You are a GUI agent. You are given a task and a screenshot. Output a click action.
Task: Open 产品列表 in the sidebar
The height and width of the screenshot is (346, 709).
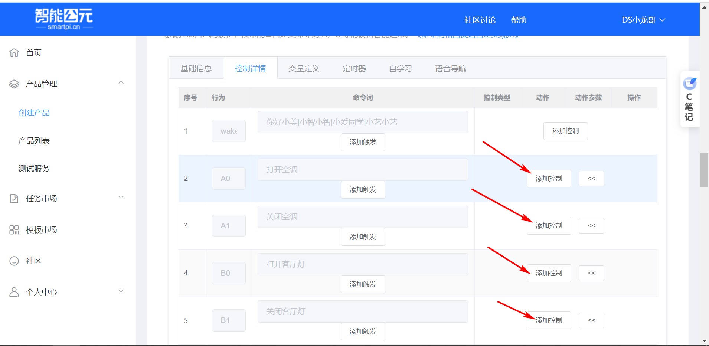pos(34,141)
